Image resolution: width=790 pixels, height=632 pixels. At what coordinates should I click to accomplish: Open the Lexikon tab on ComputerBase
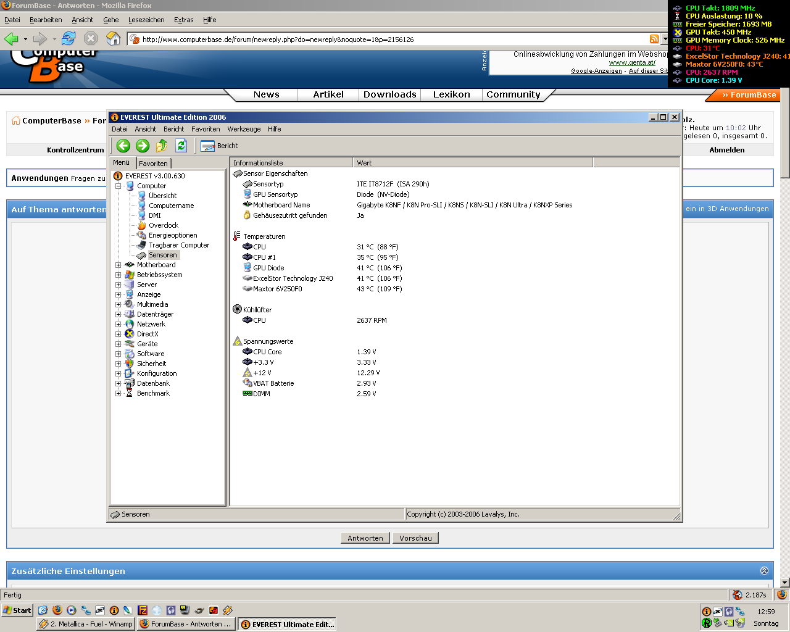coord(451,94)
